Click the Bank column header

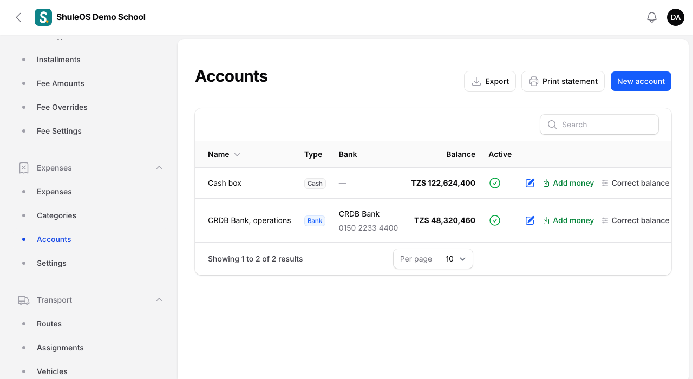[x=348, y=154]
